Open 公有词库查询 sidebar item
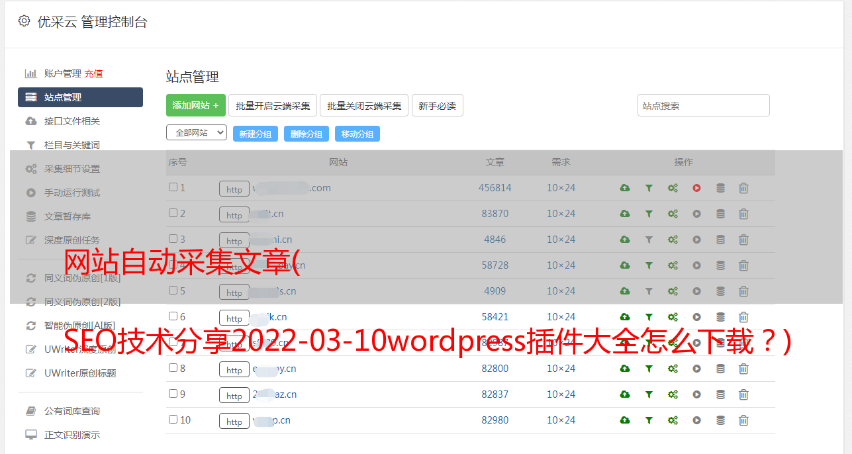This screenshot has height=454, width=852. pyautogui.click(x=72, y=411)
